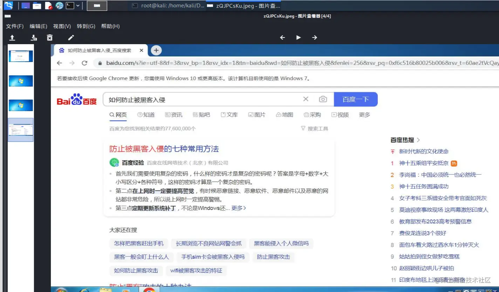Delete the image with the trash icon

click(x=50, y=38)
